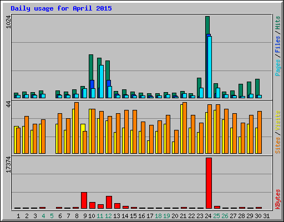Viewport: 284px width, 222px height.
Task: Click the 'Files' legend label
Action: click(x=277, y=44)
